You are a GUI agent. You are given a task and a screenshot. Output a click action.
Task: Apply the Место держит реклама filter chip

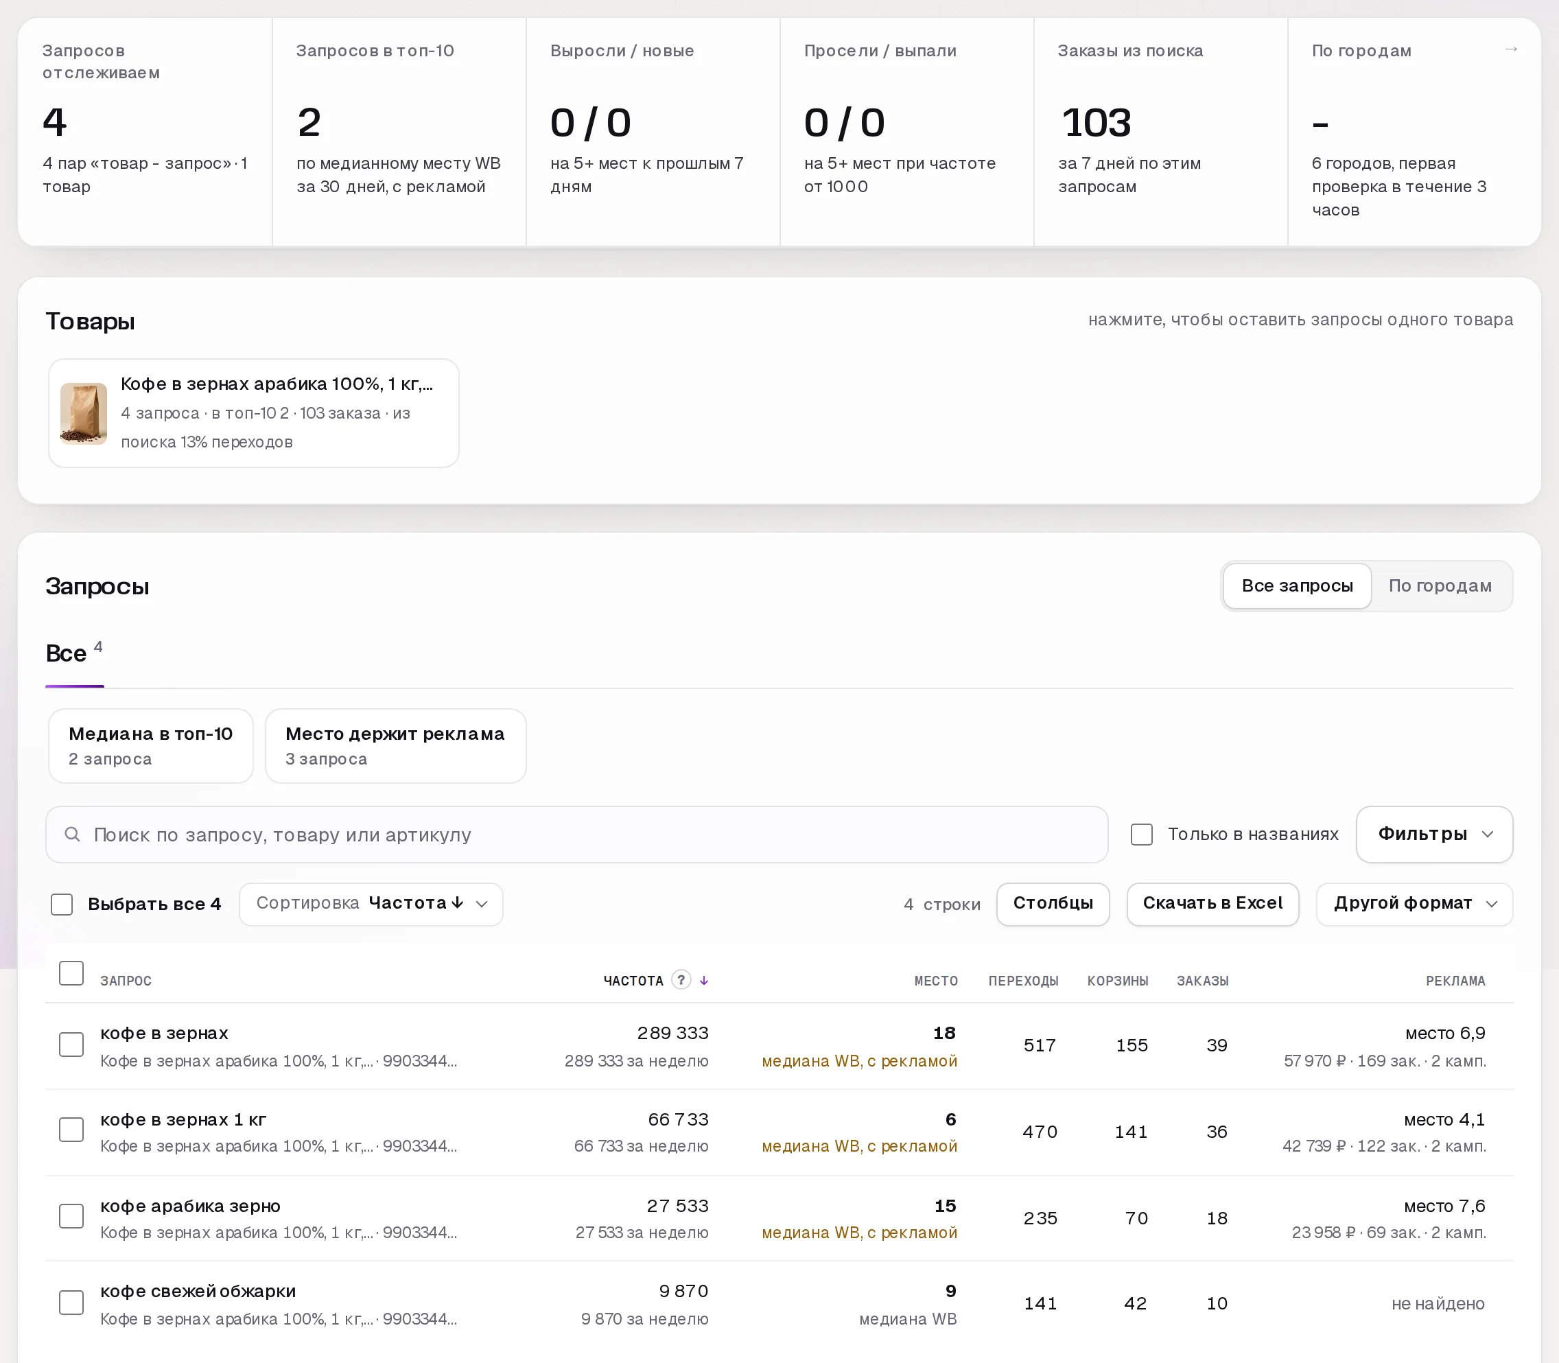point(395,745)
